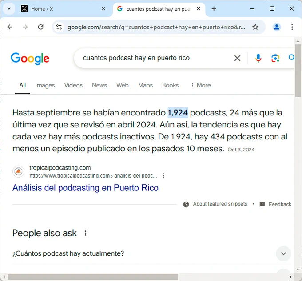Image resolution: width=302 pixels, height=281 pixels.
Task: Open Análisis del podcasting en Puerto Rico link
Action: point(85,188)
